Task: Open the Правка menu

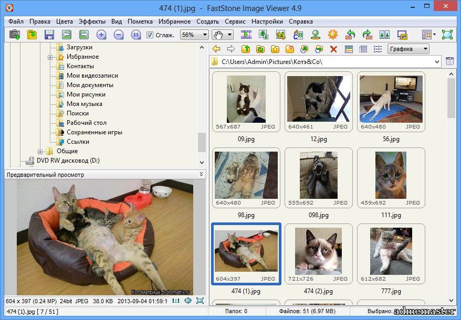Action: click(x=40, y=22)
